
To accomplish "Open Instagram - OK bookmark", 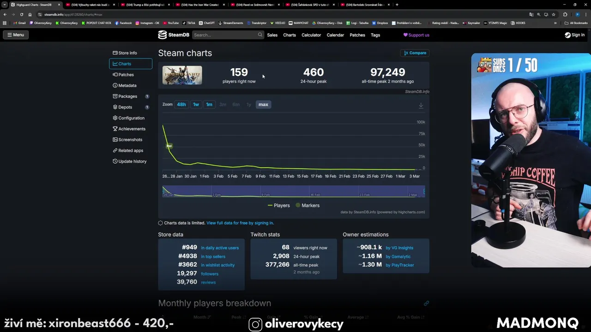I will (x=147, y=23).
